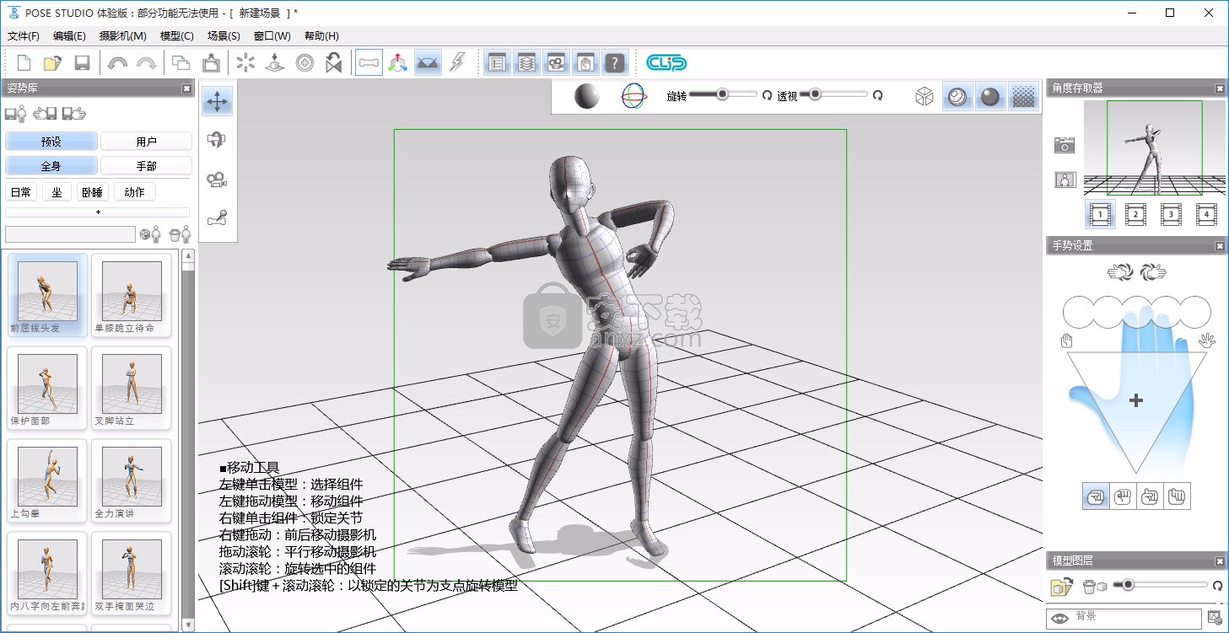The width and height of the screenshot is (1229, 633).
Task: Adjust the 模型图层 opacity slider
Action: [1162, 585]
